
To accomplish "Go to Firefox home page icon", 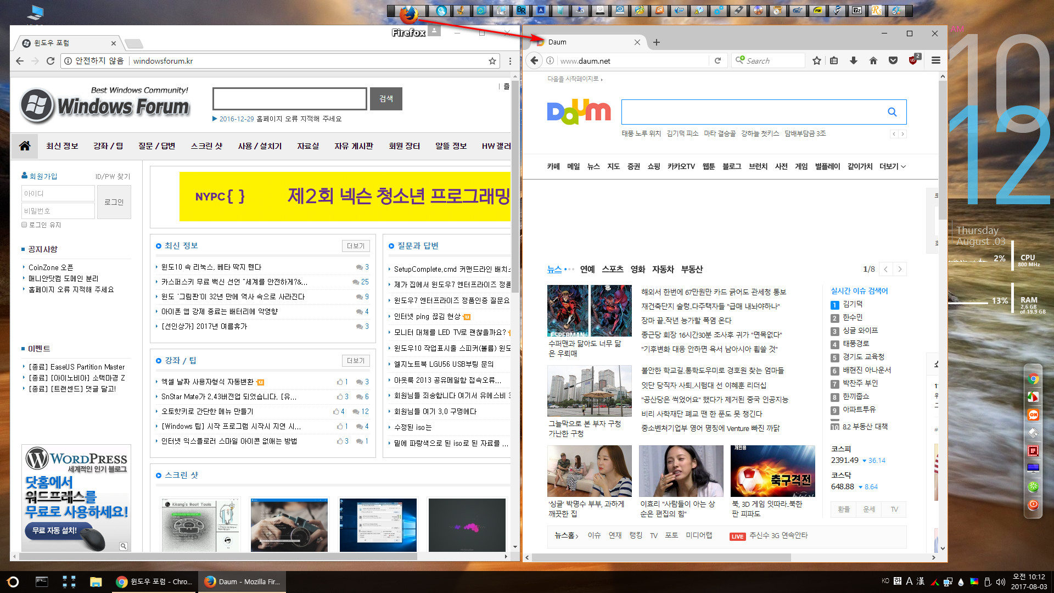I will 873,61.
